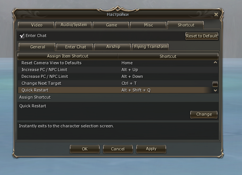Uncheck the Enter Chat checkbox
The height and width of the screenshot is (175, 242).
coord(22,36)
